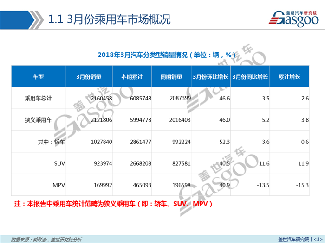The width and height of the screenshot is (325, 243).
Task: Click the value 46.6
Action: [x=225, y=98]
